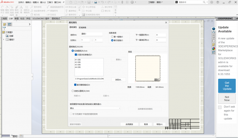Select the 注释 note tool icon
Viewport: 238px width, 138px height.
tap(21, 10)
